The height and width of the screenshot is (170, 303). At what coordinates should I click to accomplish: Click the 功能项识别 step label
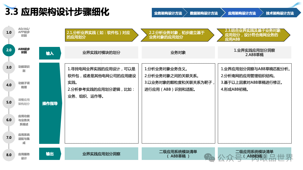click(24, 69)
